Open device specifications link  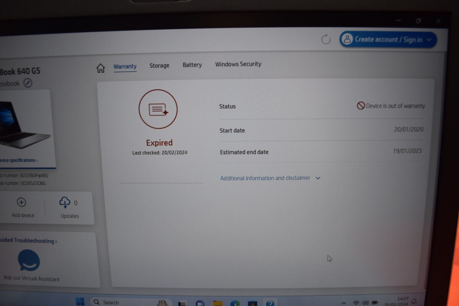tap(18, 160)
